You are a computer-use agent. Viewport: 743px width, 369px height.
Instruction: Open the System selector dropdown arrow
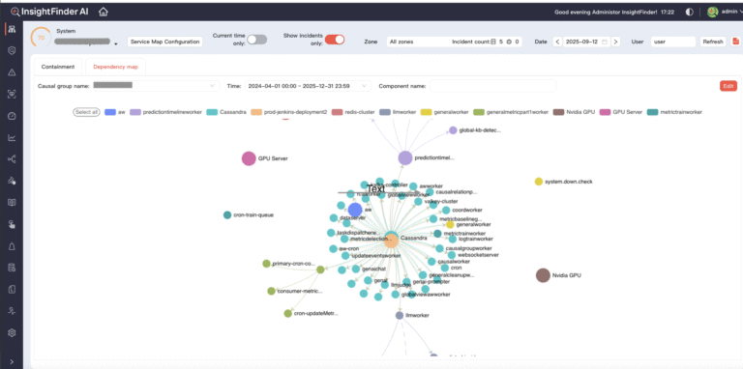click(116, 44)
